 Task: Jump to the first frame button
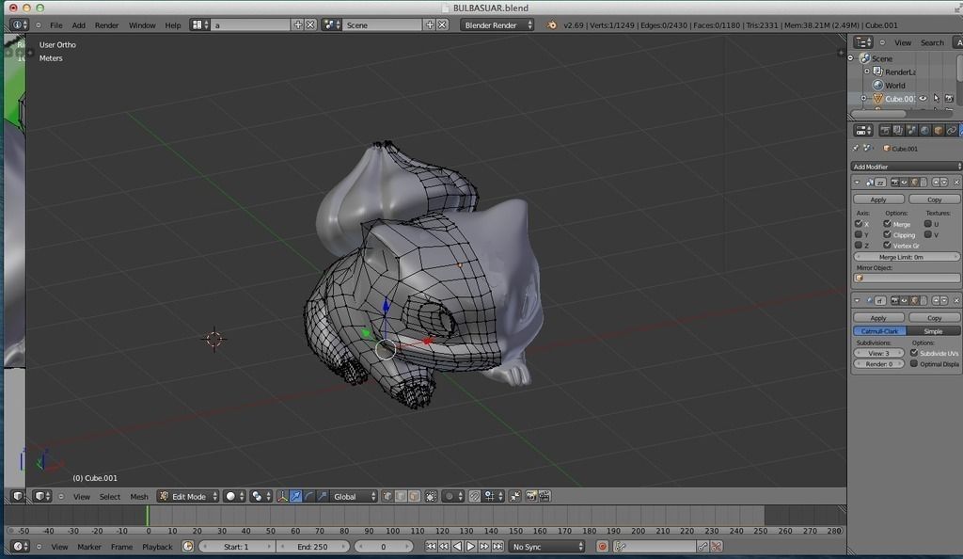[x=431, y=547]
